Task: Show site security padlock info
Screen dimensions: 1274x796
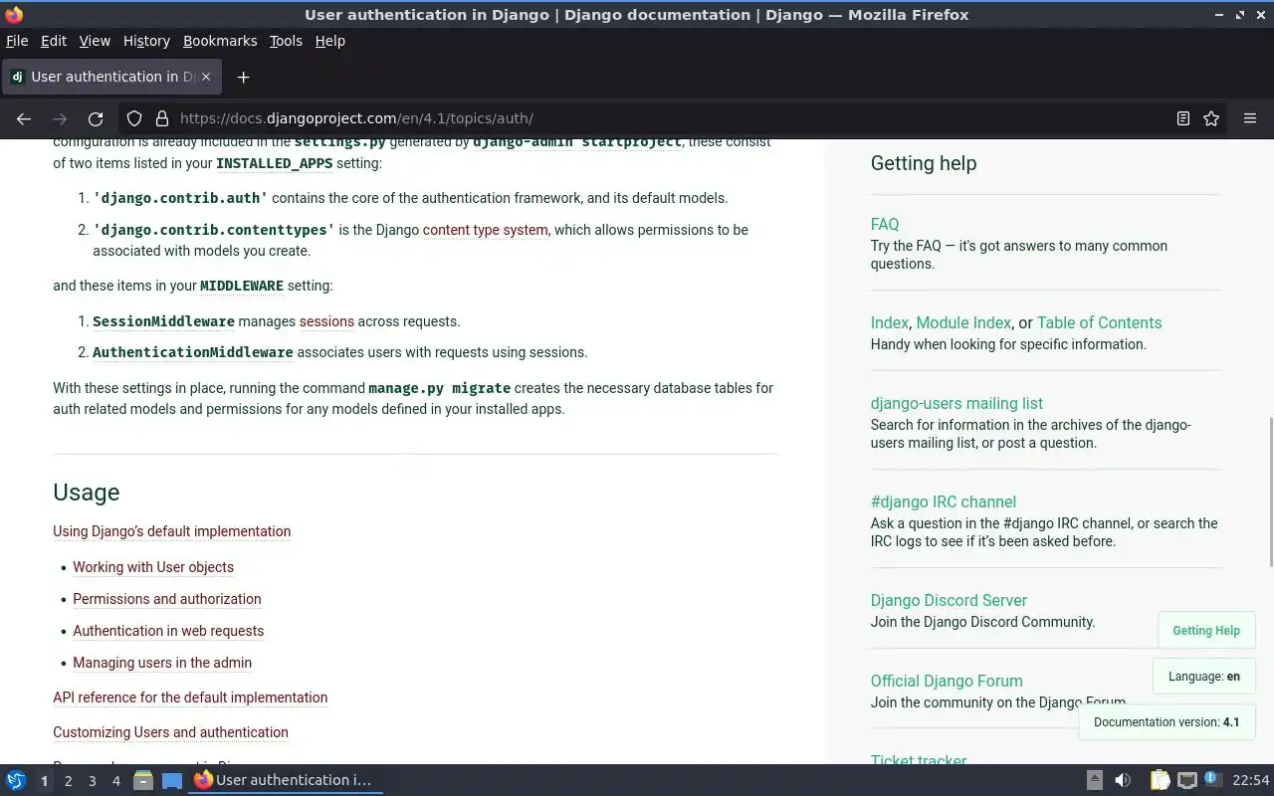Action: pos(162,118)
